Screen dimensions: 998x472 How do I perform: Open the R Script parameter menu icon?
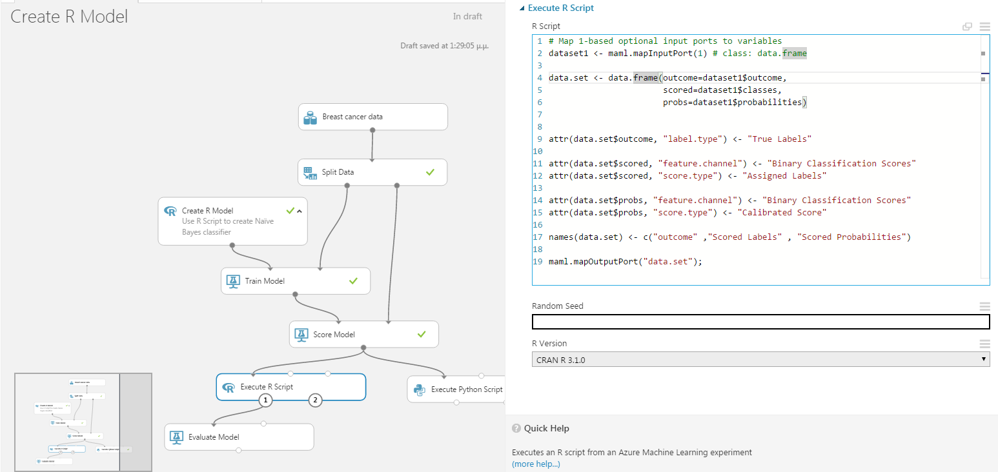(x=984, y=26)
